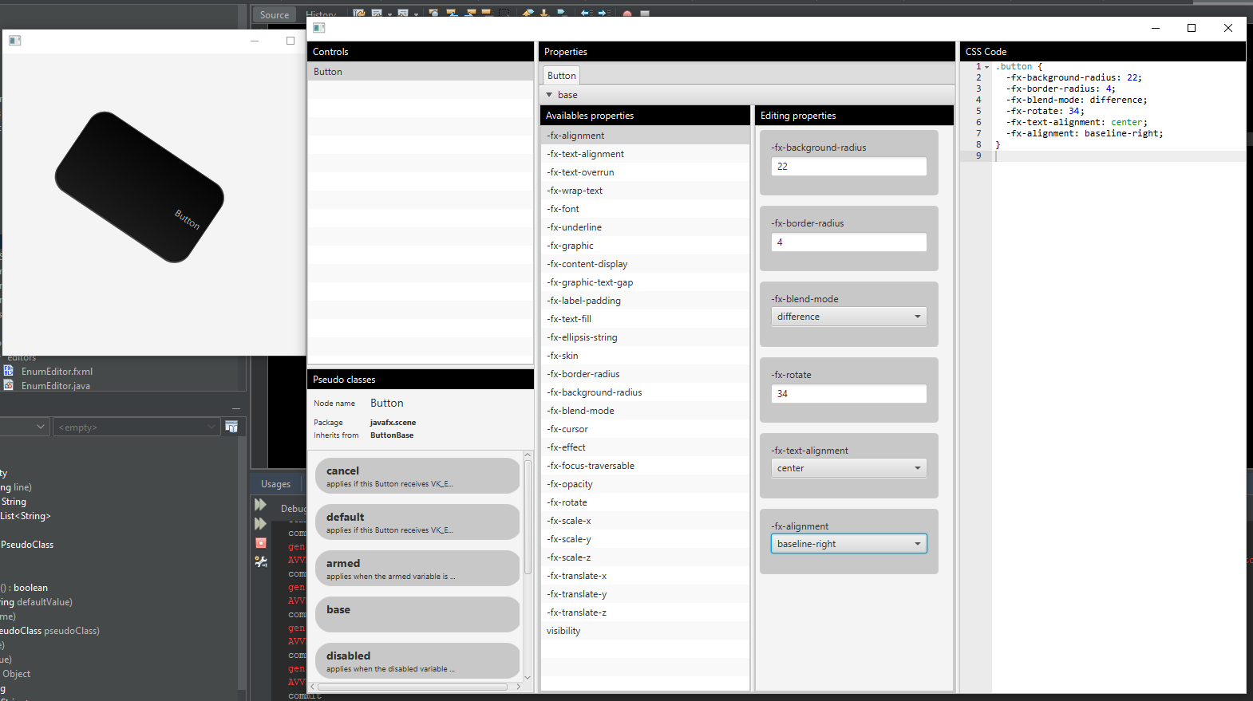Toggle Rectangular Selection in the NetBeans toolbar

[504, 13]
